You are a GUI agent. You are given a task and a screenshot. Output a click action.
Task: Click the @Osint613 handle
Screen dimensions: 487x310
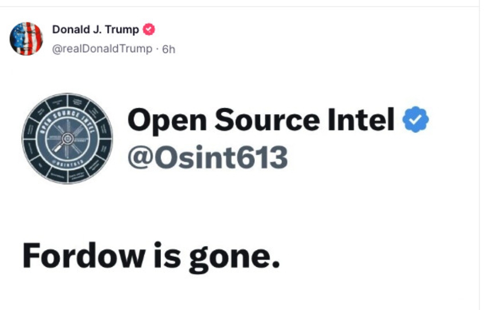click(x=207, y=157)
